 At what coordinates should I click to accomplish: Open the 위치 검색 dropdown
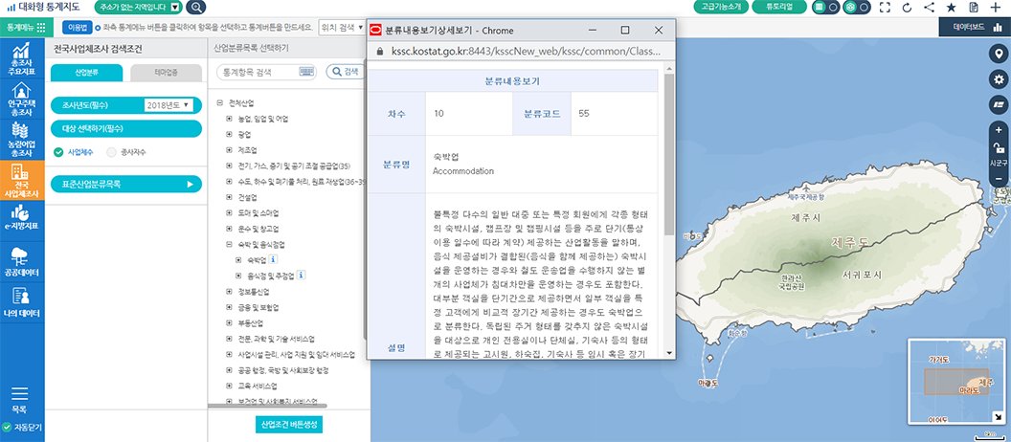pos(343,28)
